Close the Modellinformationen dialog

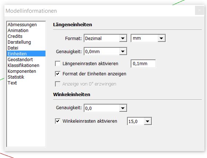pyautogui.click(x=199, y=11)
